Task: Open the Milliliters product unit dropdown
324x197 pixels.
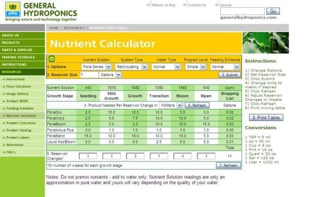Action: coord(171,105)
